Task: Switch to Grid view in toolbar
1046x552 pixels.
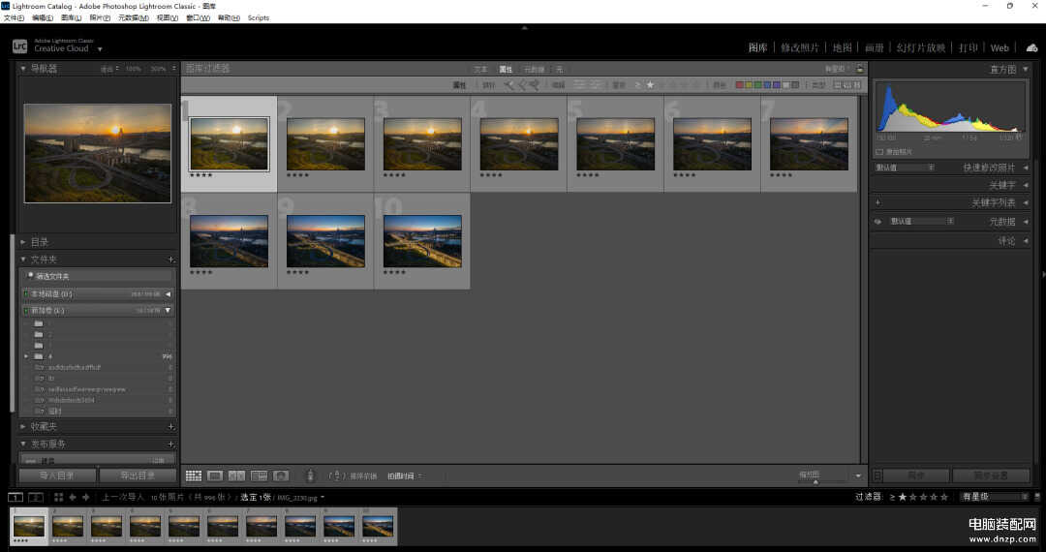Action: point(194,475)
